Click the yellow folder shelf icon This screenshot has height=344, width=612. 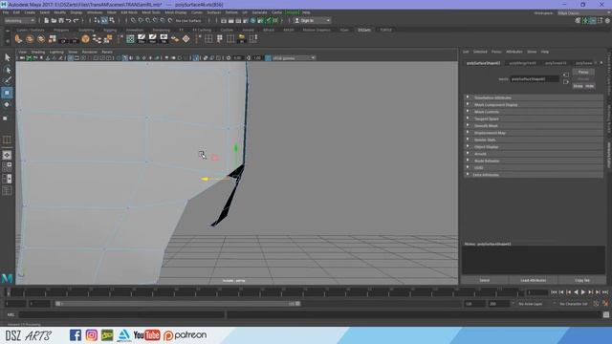(x=242, y=38)
